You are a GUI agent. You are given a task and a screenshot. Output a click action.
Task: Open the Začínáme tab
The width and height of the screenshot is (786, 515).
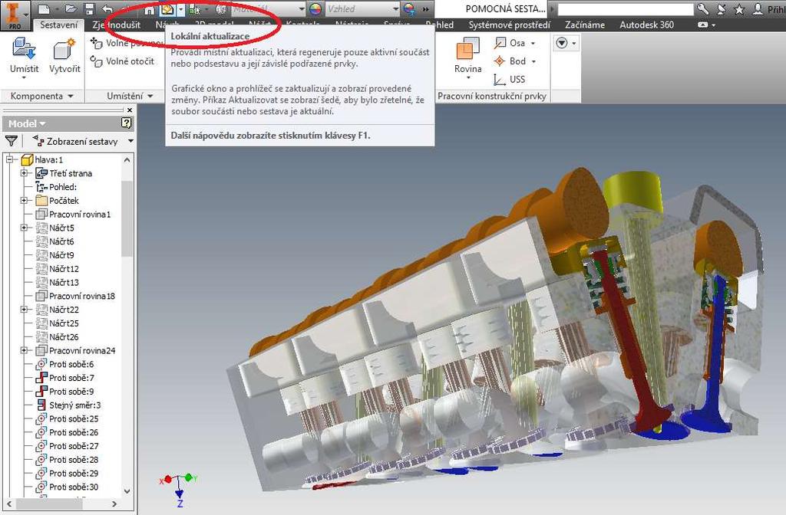(584, 25)
